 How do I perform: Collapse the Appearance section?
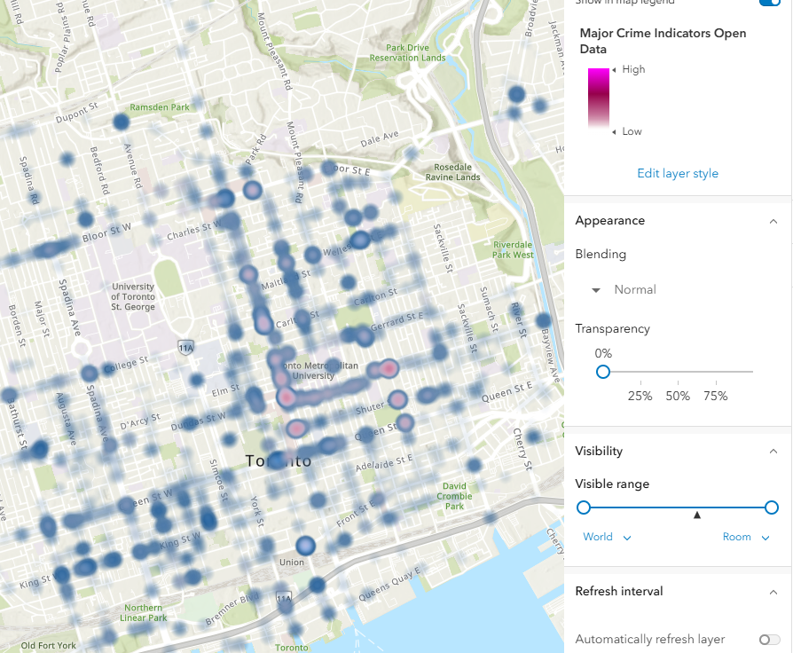pyautogui.click(x=773, y=221)
